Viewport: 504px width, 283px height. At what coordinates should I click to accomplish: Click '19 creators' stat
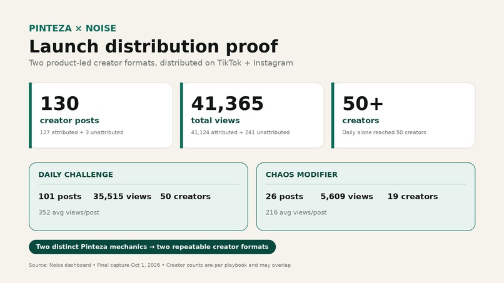click(413, 197)
